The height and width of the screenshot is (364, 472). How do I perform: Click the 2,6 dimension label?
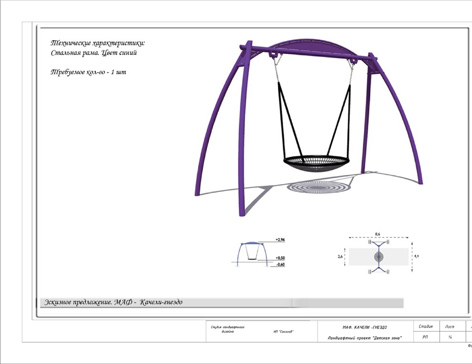pos(340,256)
